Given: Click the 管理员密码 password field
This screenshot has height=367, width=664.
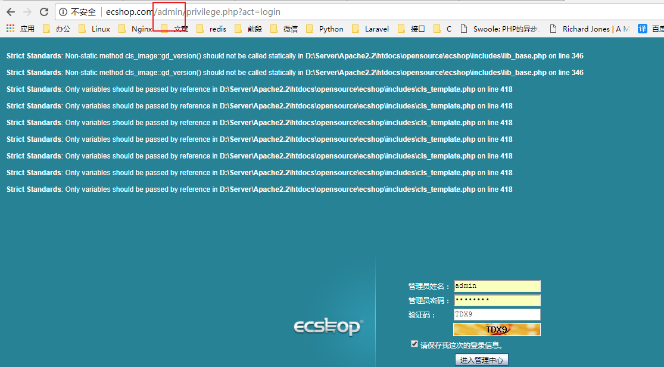Looking at the screenshot, I should click(497, 300).
